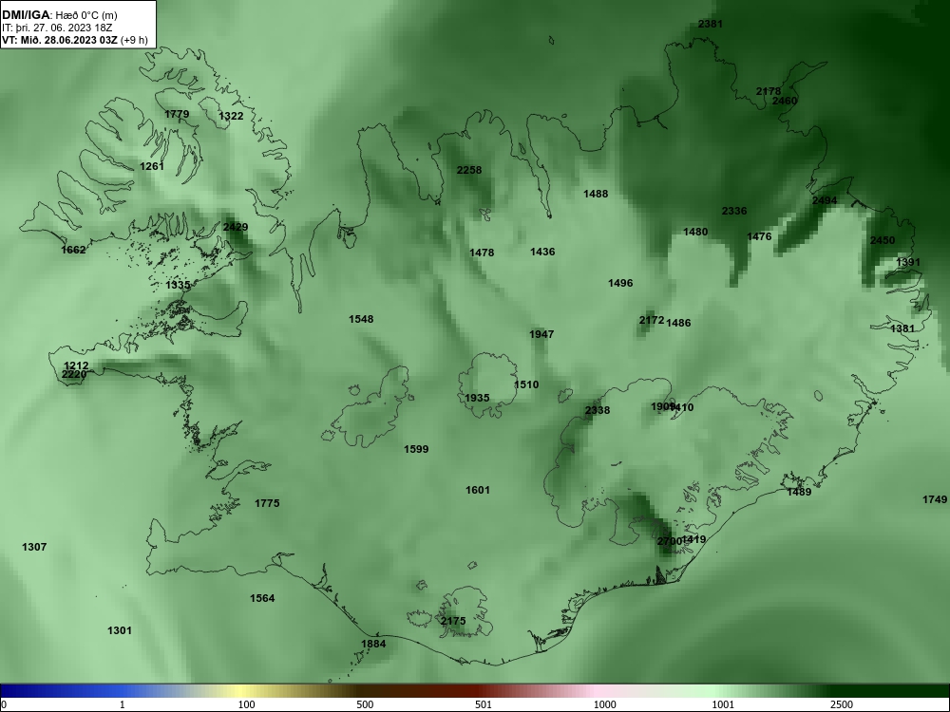Select the map value 1486
This screenshot has height=712, width=950.
tap(678, 324)
